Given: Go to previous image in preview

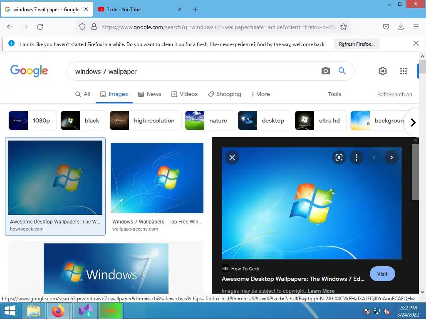Looking at the screenshot, I should 374,157.
